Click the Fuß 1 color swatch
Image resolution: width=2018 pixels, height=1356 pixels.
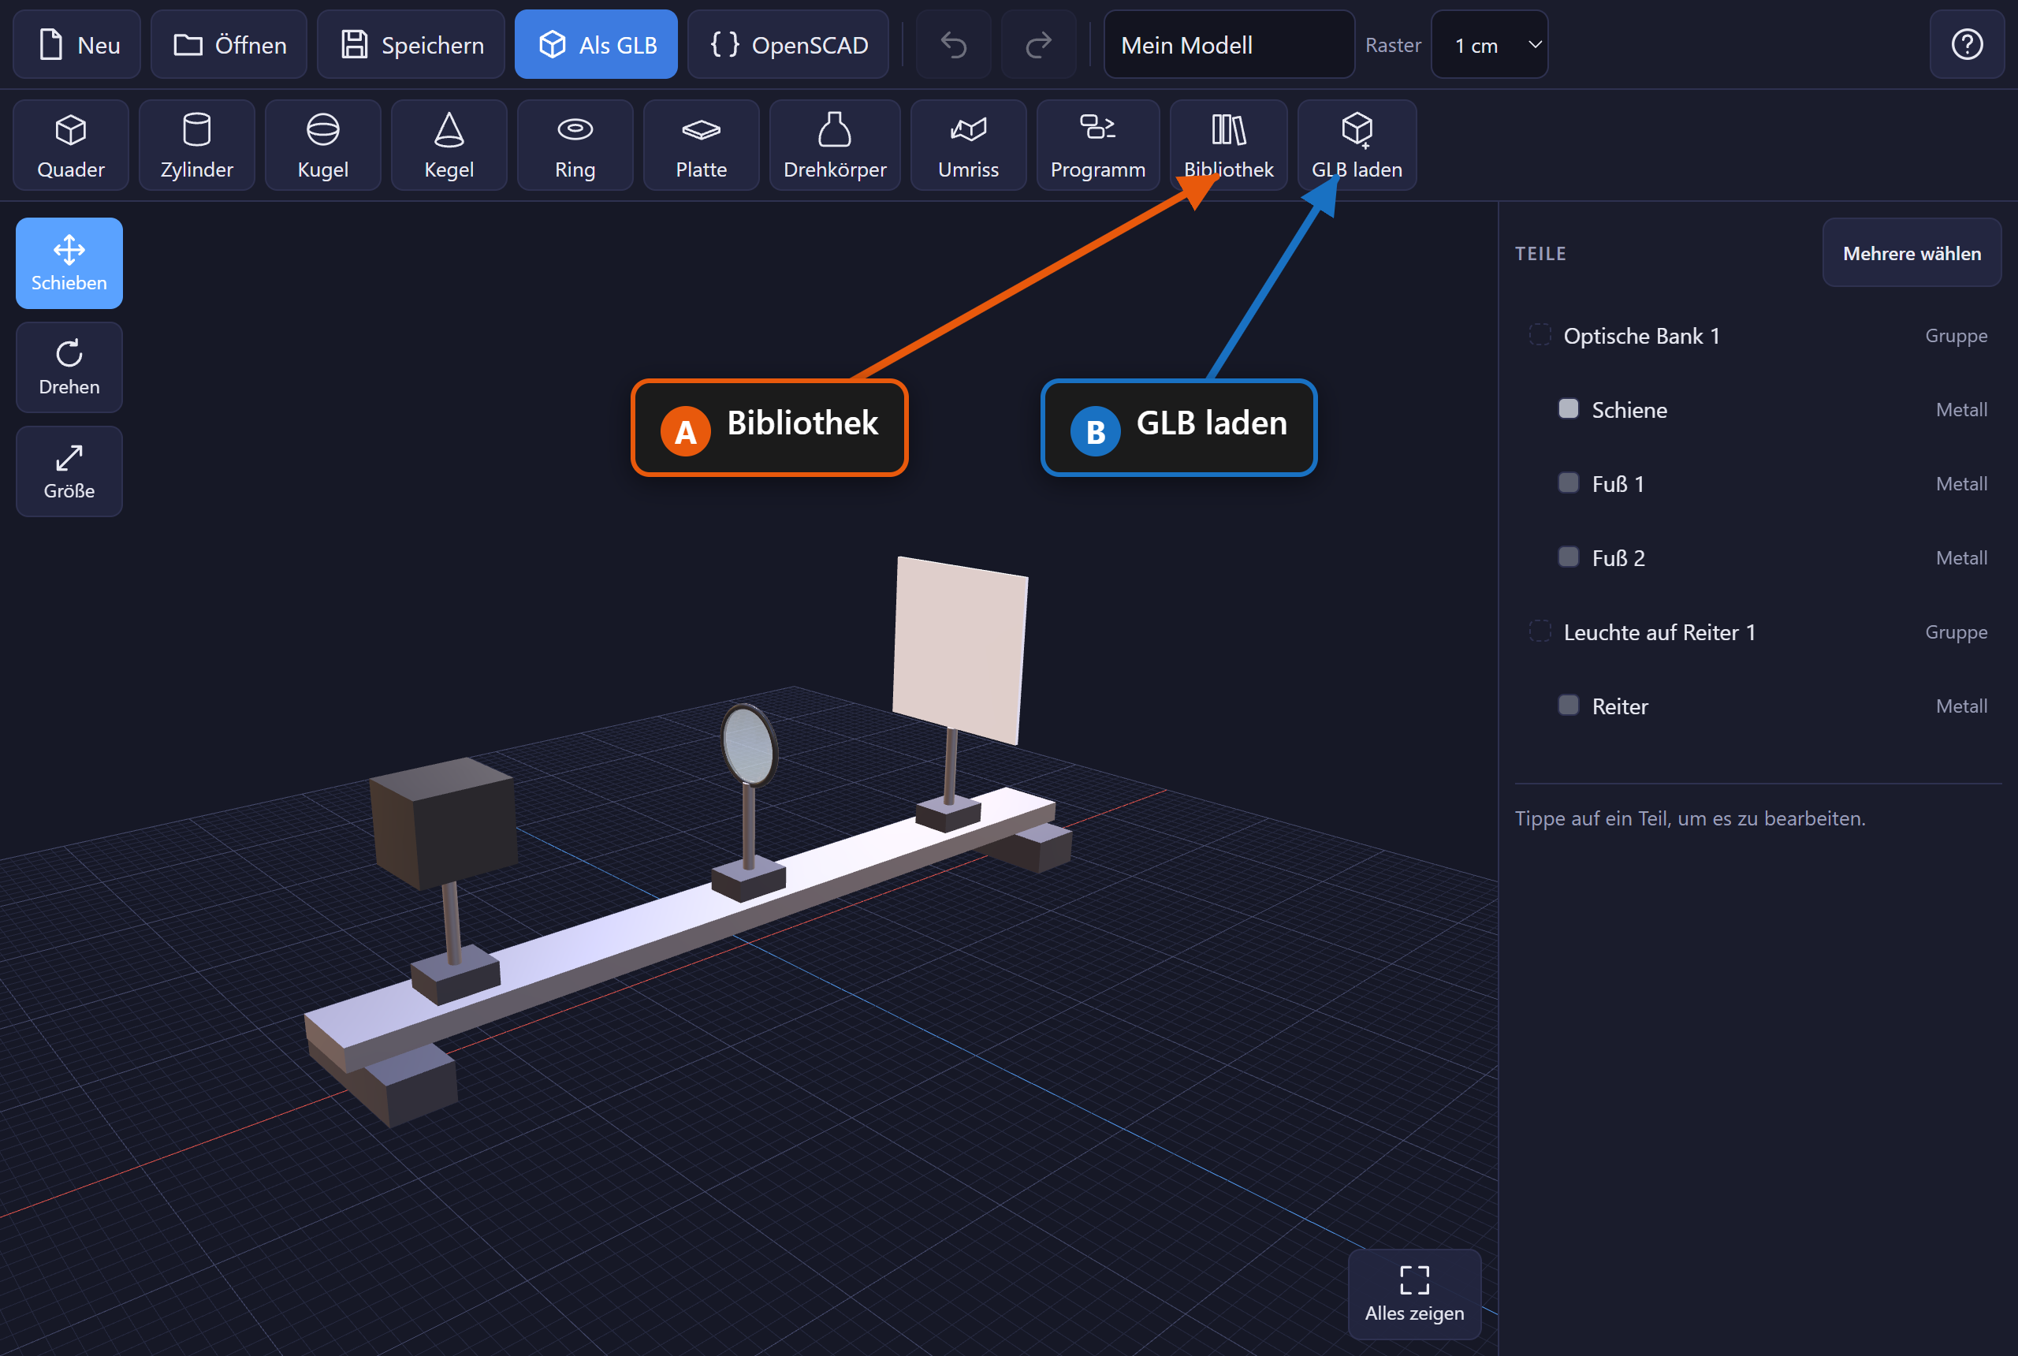[1569, 483]
